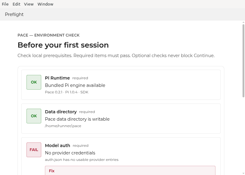Click the 'required' tag next to Model auth
Image resolution: width=245 pixels, height=175 pixels.
coord(80,146)
